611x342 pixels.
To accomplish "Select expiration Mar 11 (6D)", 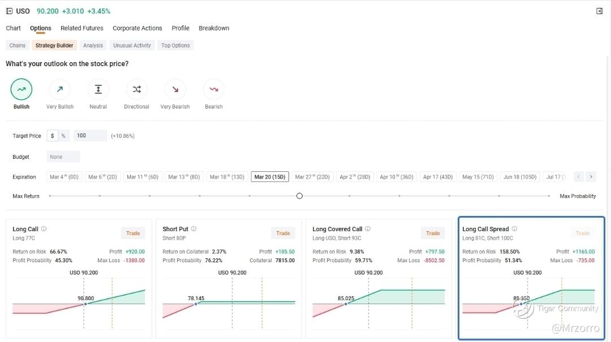I will click(143, 177).
